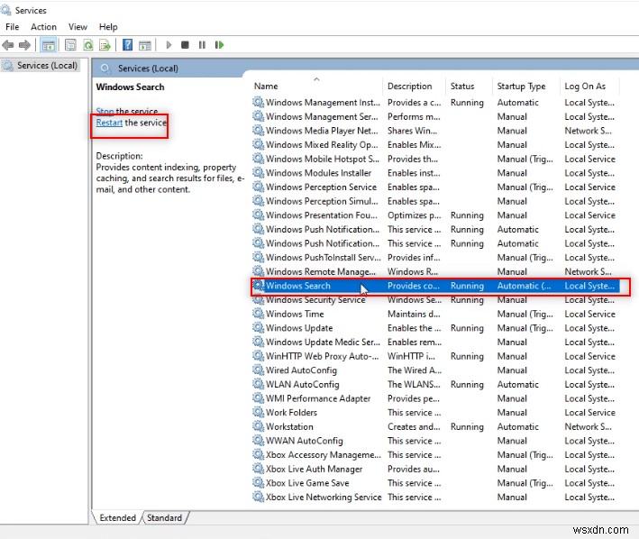Select the Windows Perception Simul... service
Screen dimensions: 639x539
tap(435, 201)
